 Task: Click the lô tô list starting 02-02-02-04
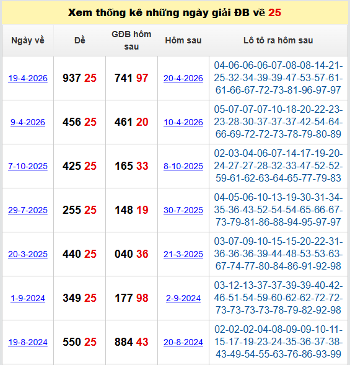[278, 341]
